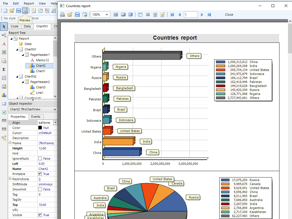Screen dimensions: 292x219
Task: Expand the Frame property node
Action: coord(10,143)
